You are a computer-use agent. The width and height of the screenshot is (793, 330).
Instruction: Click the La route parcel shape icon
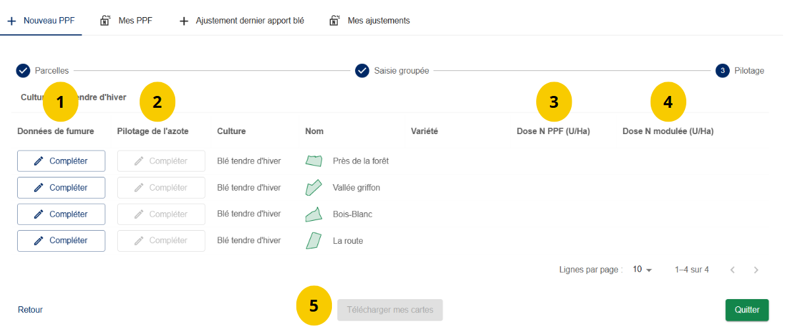(x=314, y=241)
